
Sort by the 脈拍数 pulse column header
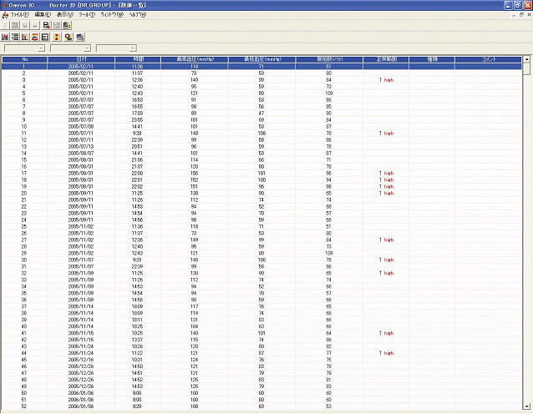point(329,59)
